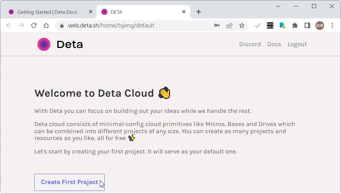Close the DETA tab
The width and height of the screenshot is (341, 194).
tap(184, 12)
